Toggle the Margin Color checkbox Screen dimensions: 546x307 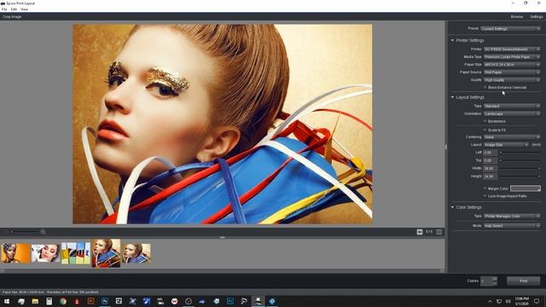click(x=485, y=188)
